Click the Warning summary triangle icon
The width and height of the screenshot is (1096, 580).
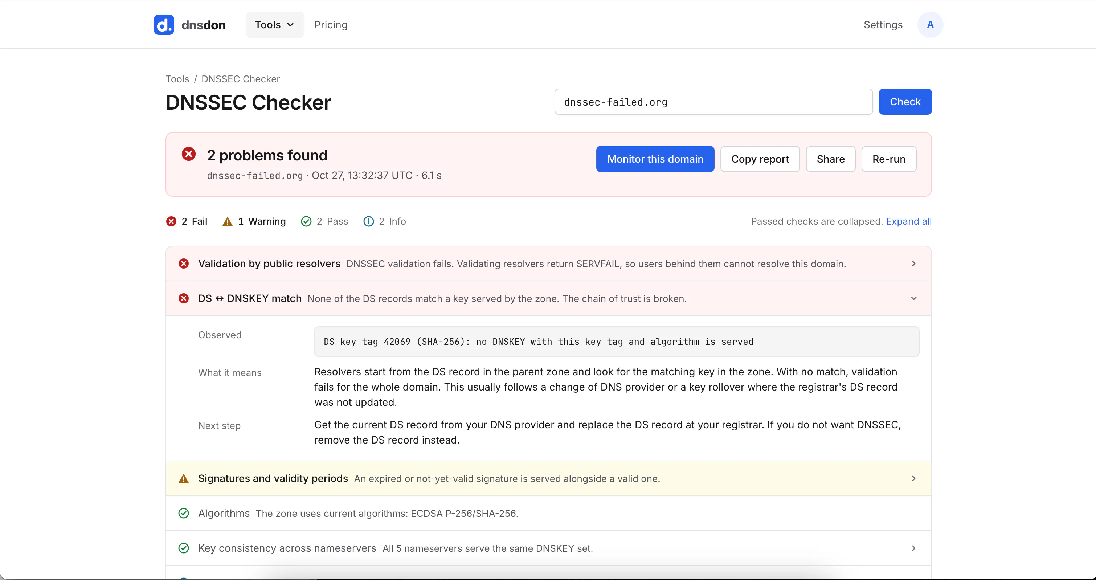[x=228, y=221]
